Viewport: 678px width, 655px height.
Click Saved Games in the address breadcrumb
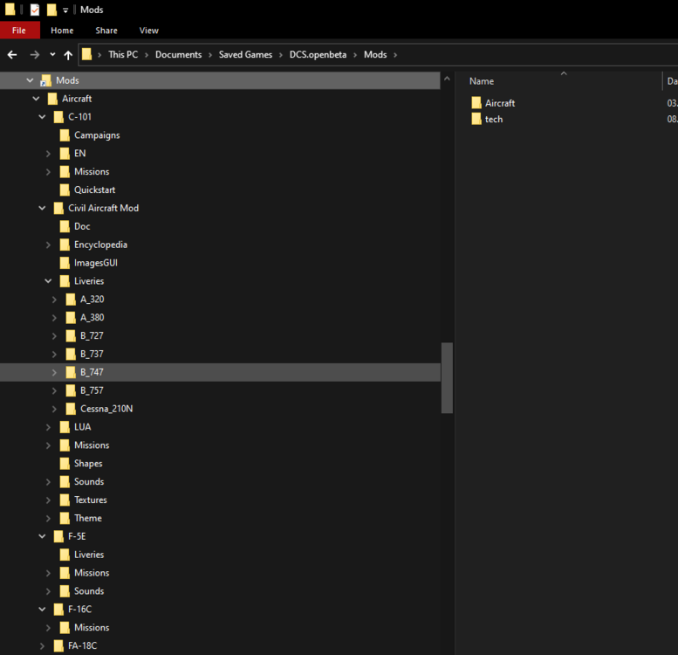[245, 54]
